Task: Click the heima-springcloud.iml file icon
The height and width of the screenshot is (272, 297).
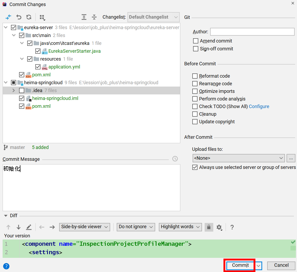Action: pos(29,99)
